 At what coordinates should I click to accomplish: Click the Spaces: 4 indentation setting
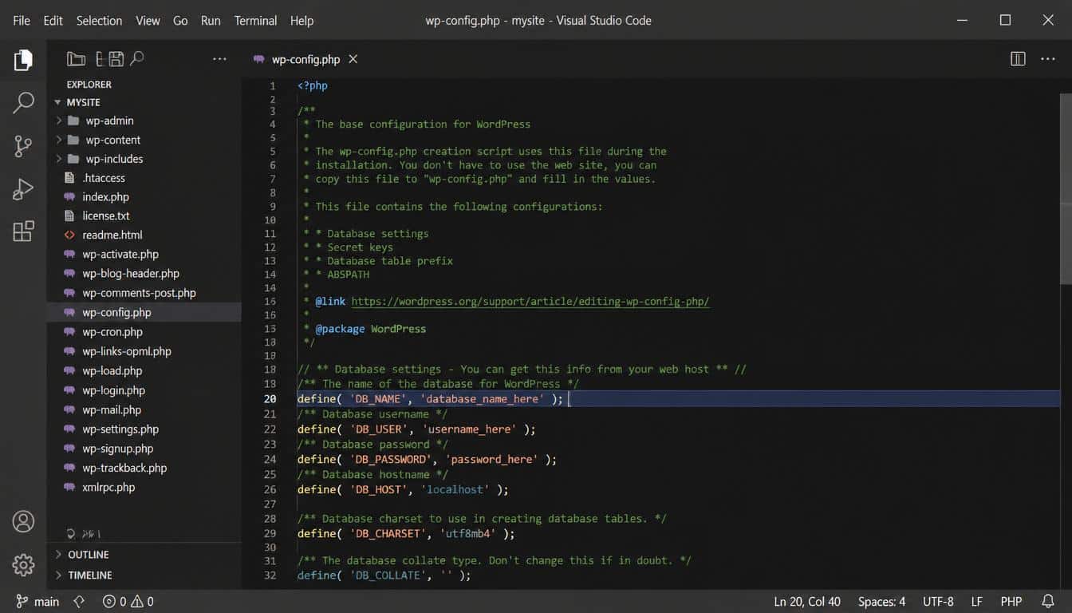point(881,601)
